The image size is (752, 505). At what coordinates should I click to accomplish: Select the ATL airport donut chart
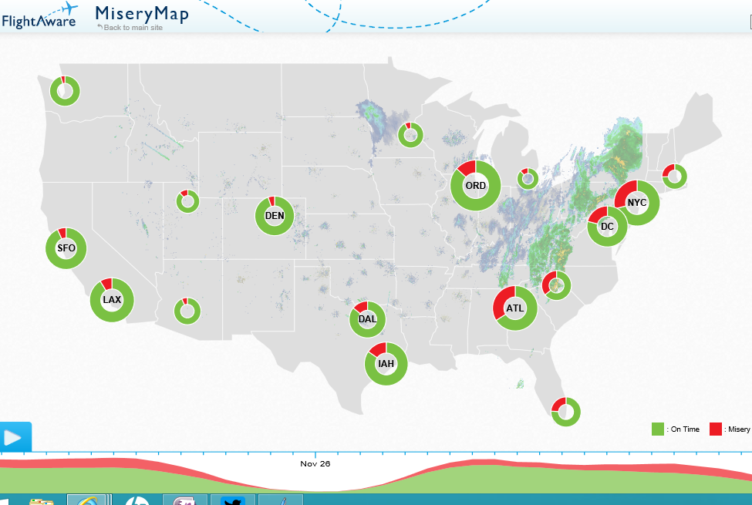[515, 308]
